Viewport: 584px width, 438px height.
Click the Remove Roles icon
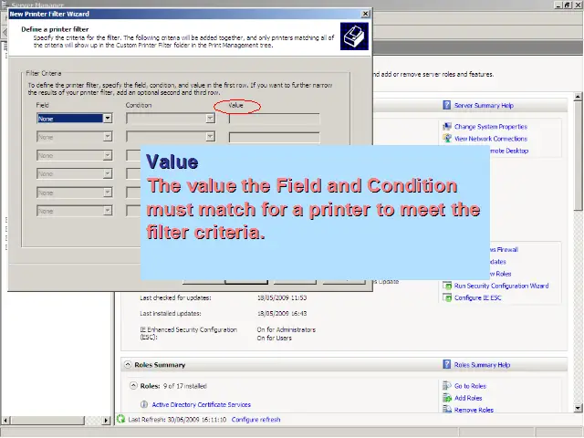(x=447, y=410)
